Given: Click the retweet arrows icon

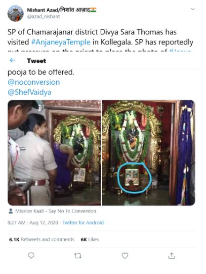Looking at the screenshot, I should [x=78, y=256].
